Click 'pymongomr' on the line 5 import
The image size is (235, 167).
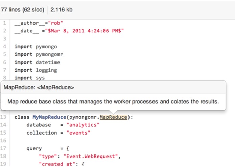[49, 54]
